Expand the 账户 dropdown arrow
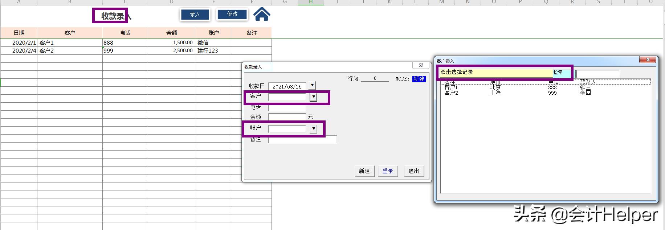Viewport: 665px width, 230px height. (x=313, y=129)
